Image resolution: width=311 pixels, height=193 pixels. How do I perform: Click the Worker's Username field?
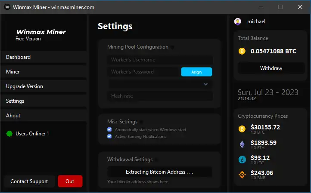pos(160,60)
